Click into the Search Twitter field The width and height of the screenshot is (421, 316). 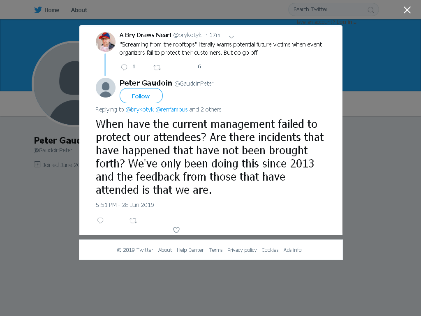coord(333,10)
